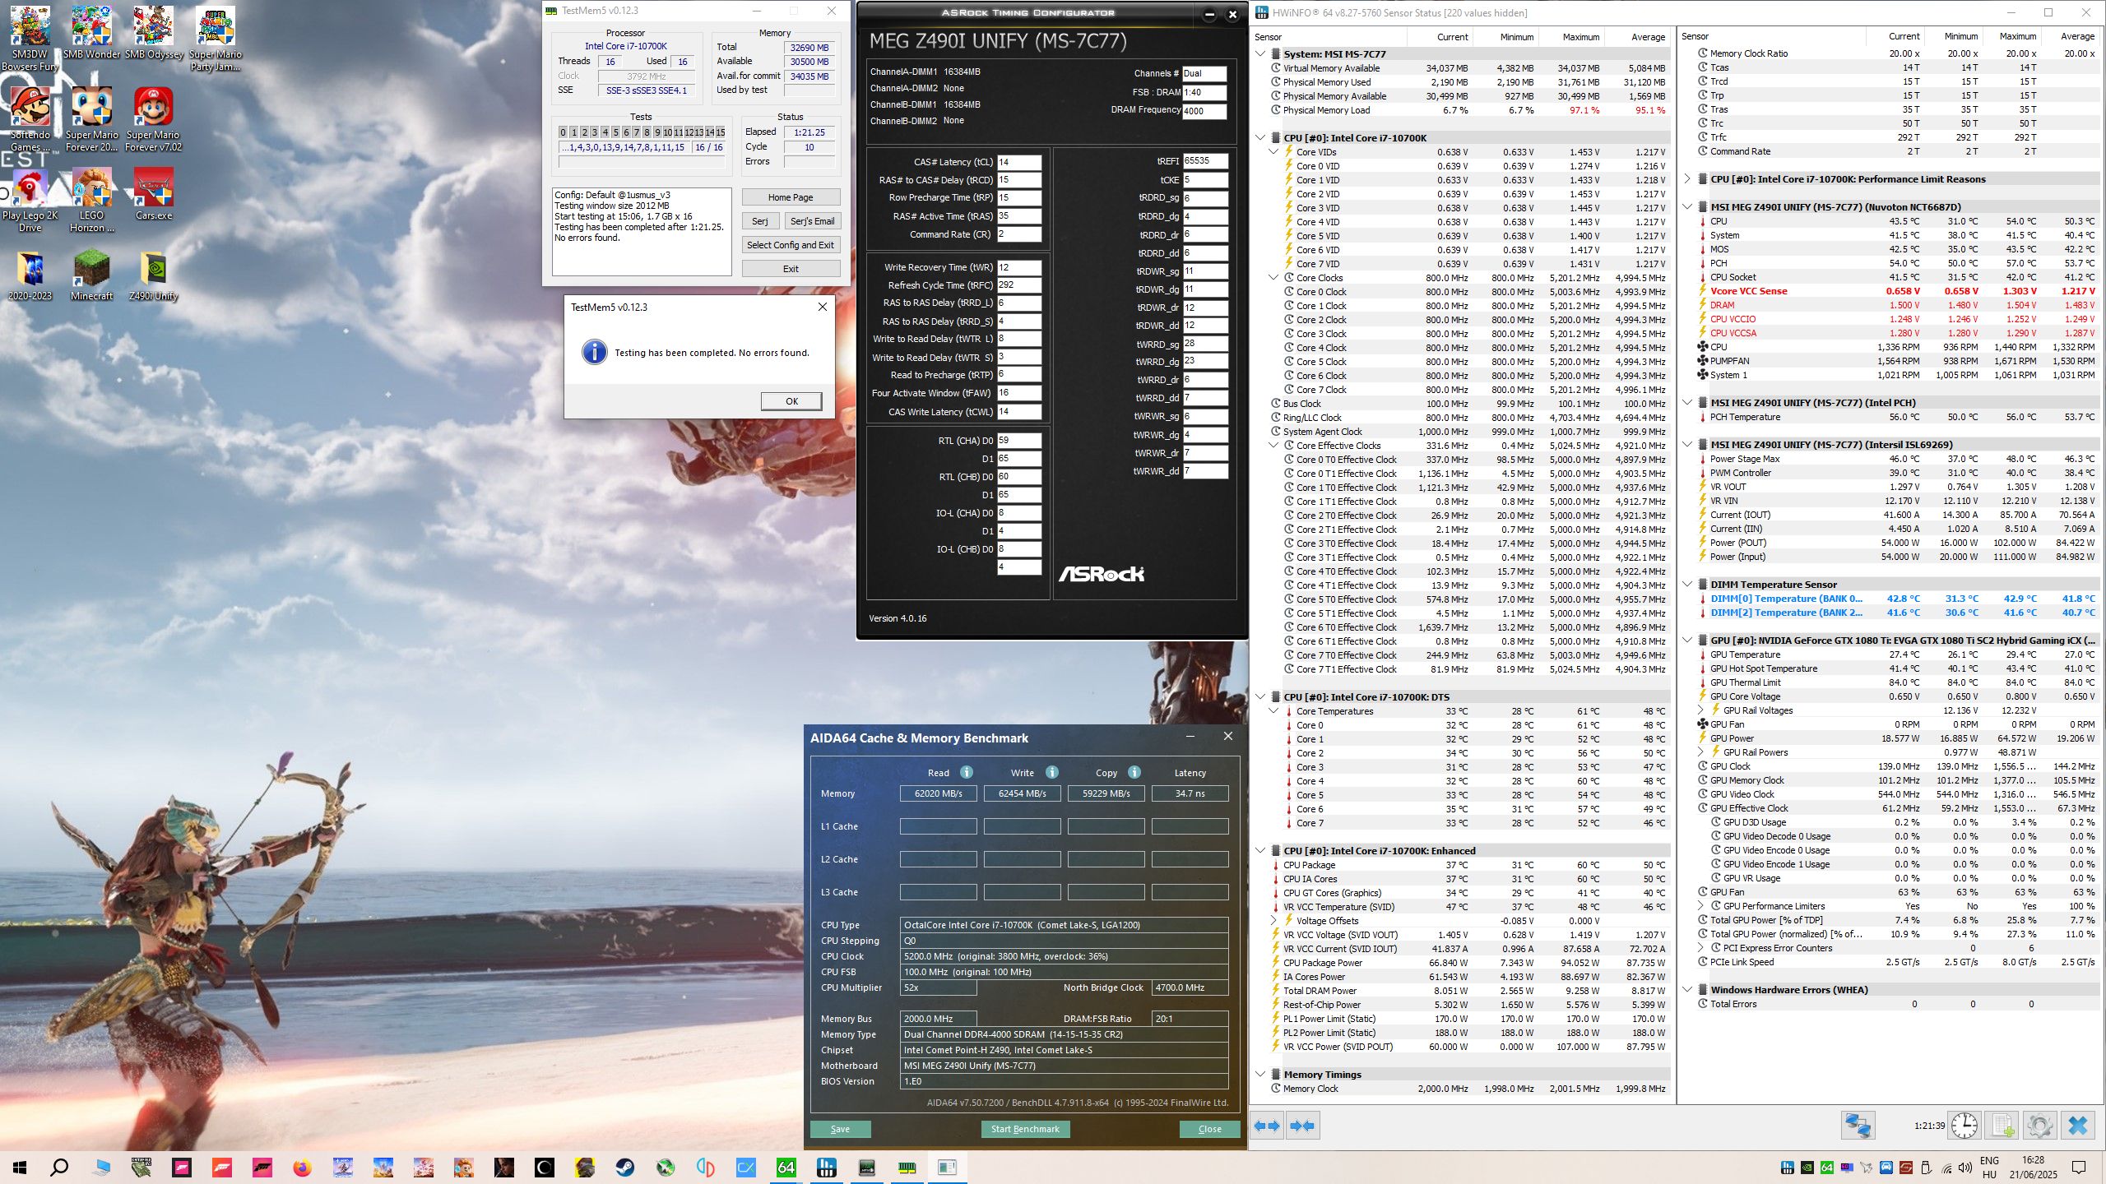Click Read info icon in AIDA64 benchmark
2106x1184 pixels.
[967, 772]
